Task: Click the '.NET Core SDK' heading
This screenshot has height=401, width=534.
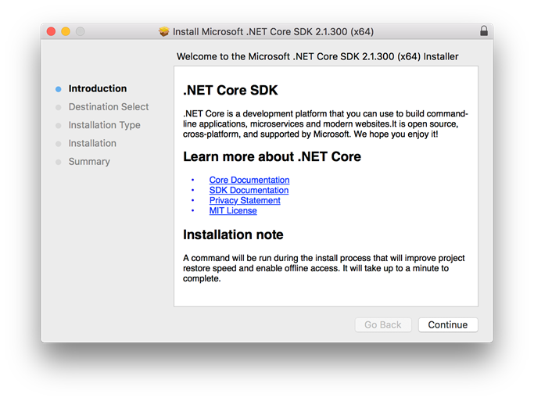Action: (x=231, y=90)
